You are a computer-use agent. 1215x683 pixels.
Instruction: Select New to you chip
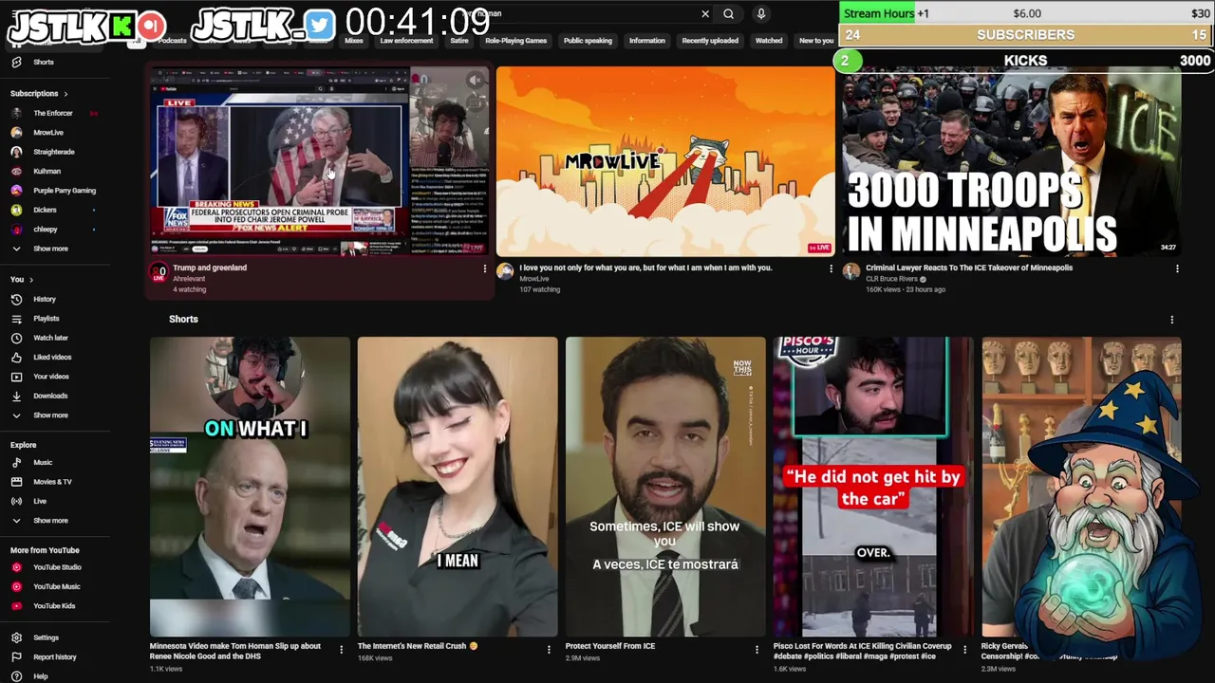(x=815, y=41)
